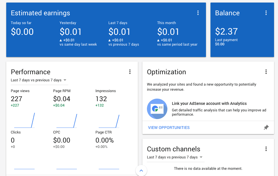Screen dimensions: 278x176
Task: Open Custom channels card options menu
Action: (x=266, y=149)
